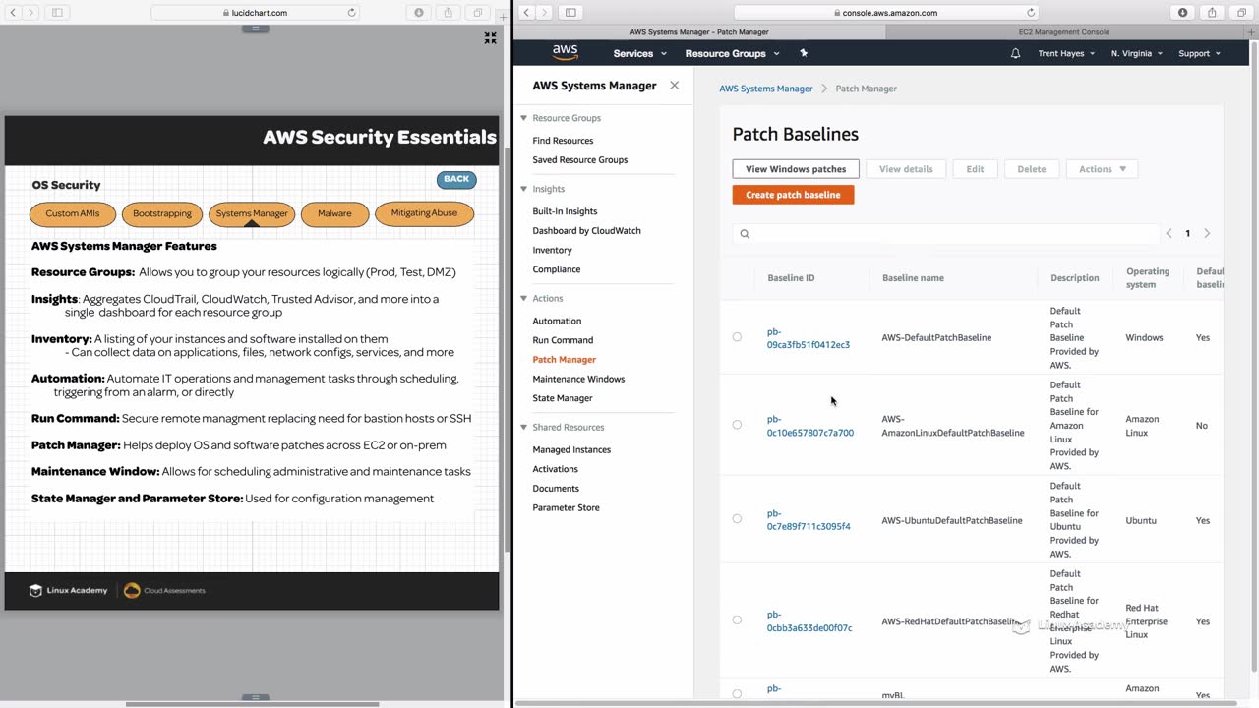Viewport: 1259px width, 708px height.
Task: Open the Services dropdown menu
Action: point(639,53)
